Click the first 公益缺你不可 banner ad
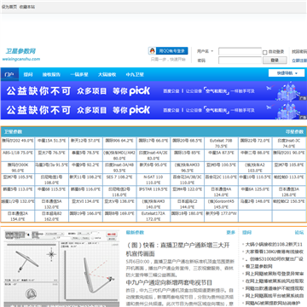The height and width of the screenshot is (307, 307). (153, 90)
